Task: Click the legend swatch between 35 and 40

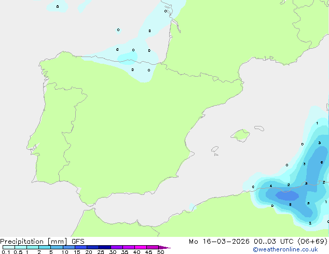Action: pos(129,247)
